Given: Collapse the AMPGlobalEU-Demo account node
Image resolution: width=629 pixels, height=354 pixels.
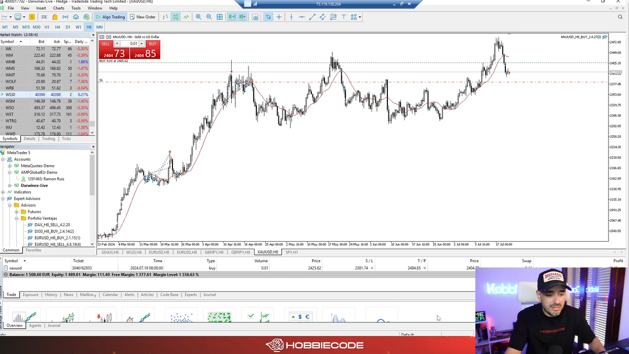Looking at the screenshot, I should 10,172.
